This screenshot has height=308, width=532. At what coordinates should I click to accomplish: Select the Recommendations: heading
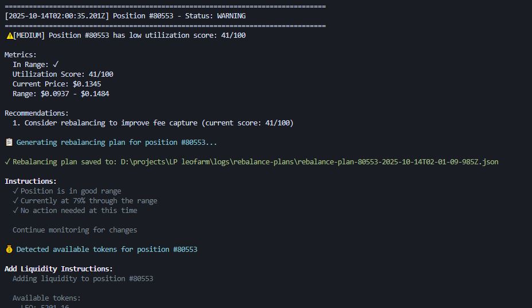coord(37,113)
